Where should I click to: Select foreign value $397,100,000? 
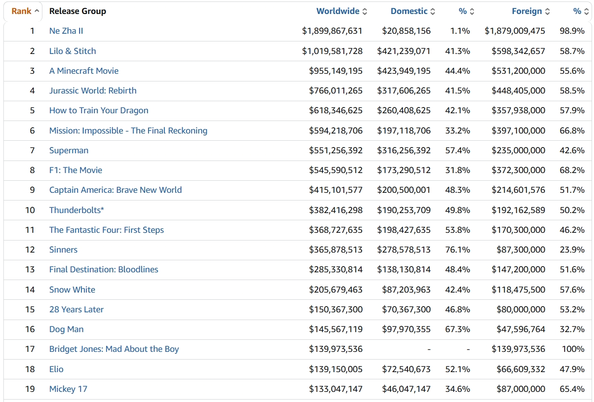point(518,131)
